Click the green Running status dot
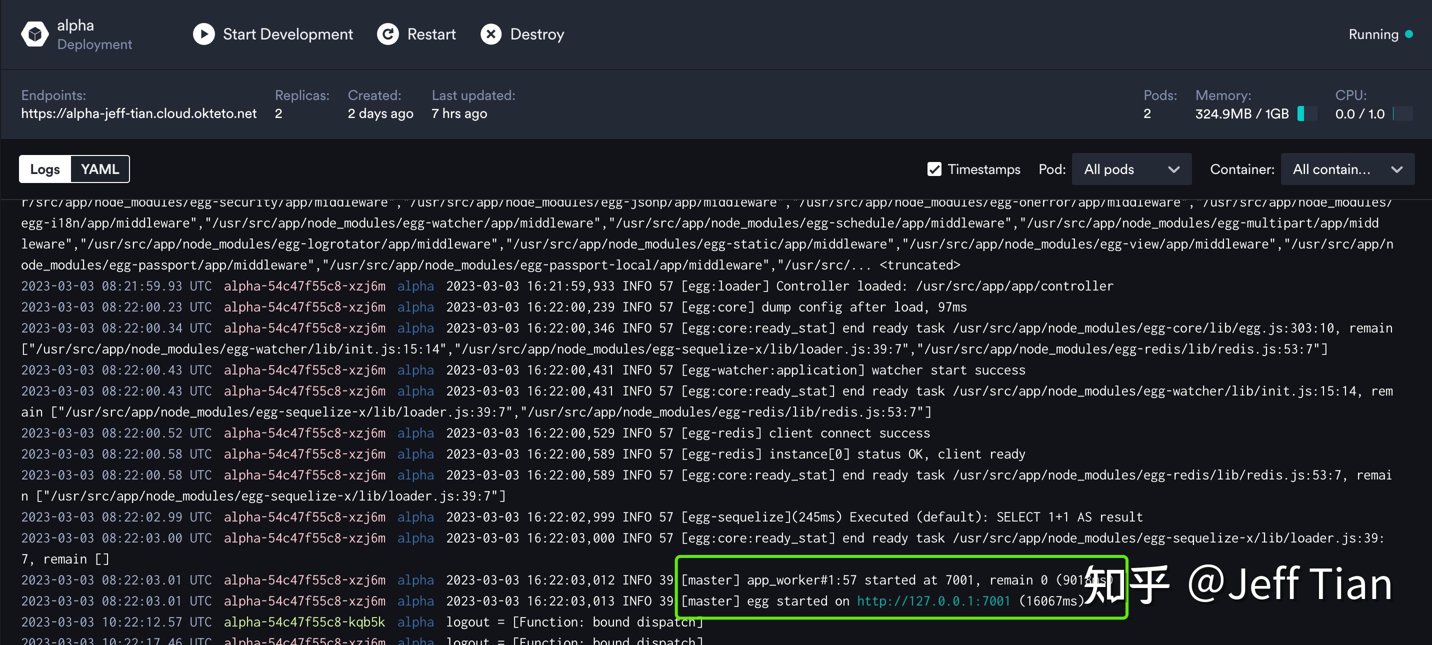This screenshot has height=645, width=1432. pyautogui.click(x=1408, y=34)
